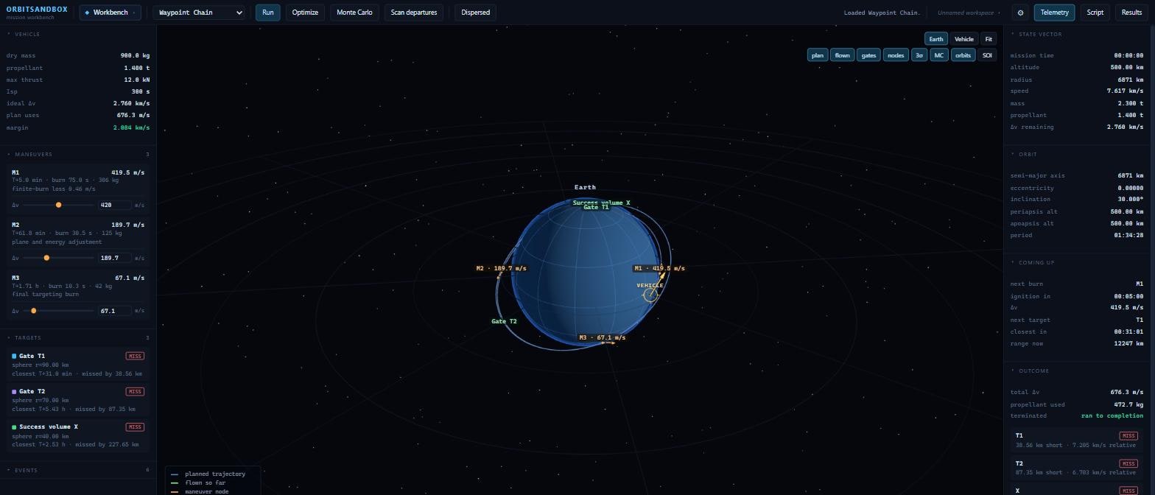Select the M1 419.5 m/s maneuver node label
This screenshot has width=1155, height=495.
[x=659, y=268]
